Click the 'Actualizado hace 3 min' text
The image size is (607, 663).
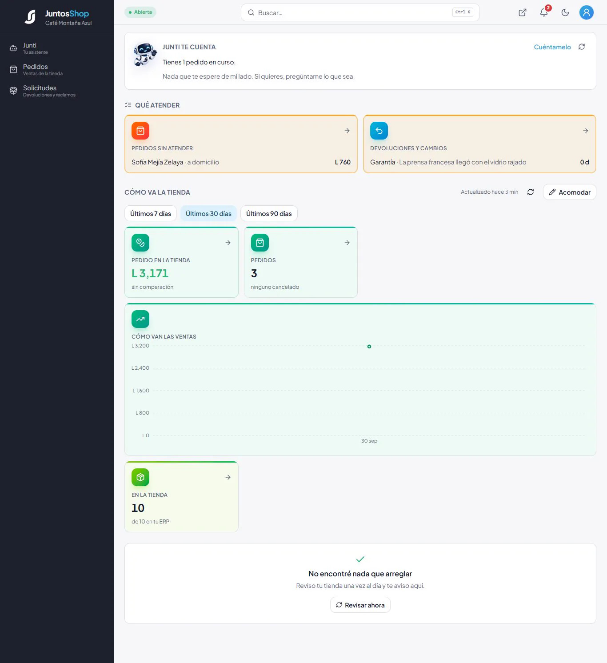[x=489, y=192]
